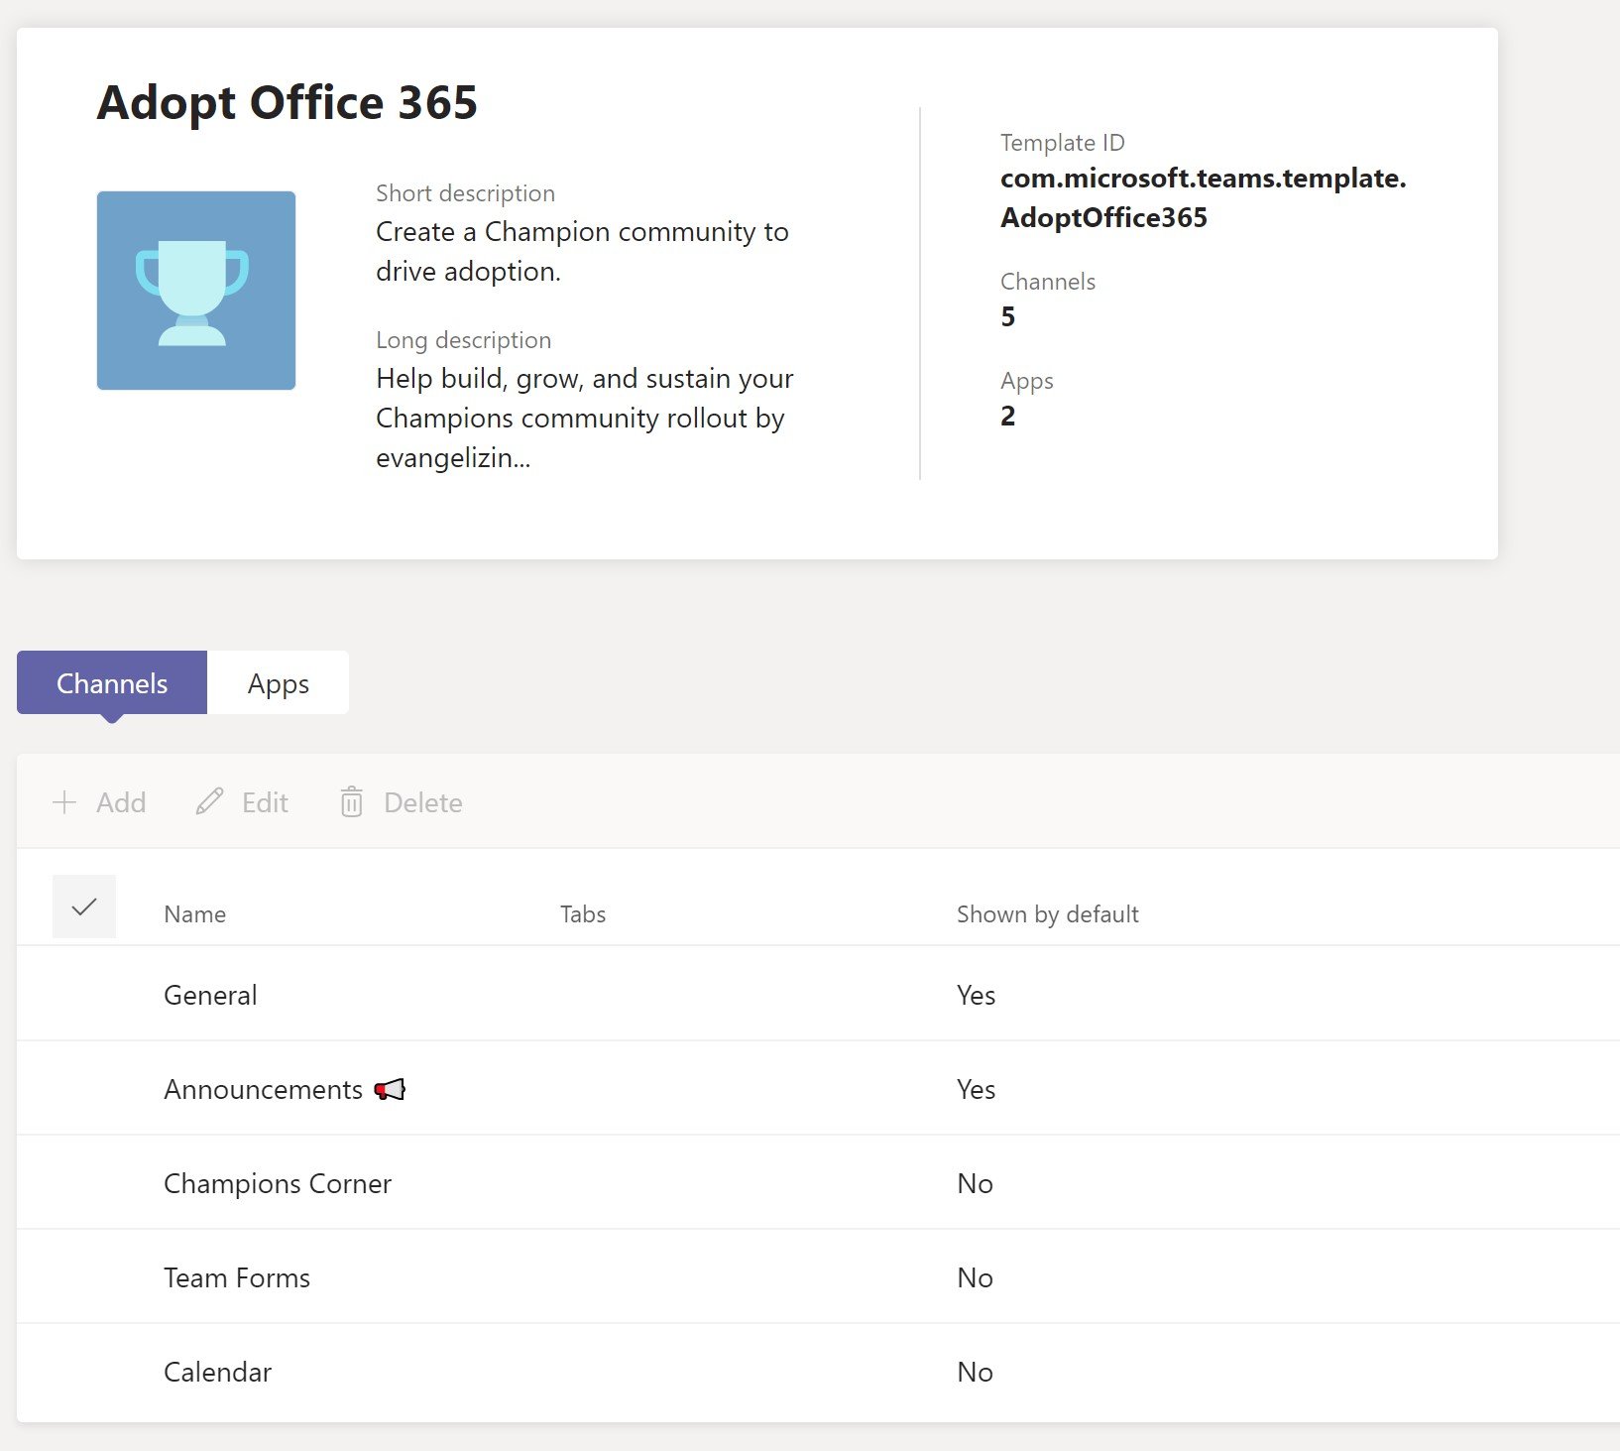
Task: Switch to the Apps tab
Action: tap(278, 682)
